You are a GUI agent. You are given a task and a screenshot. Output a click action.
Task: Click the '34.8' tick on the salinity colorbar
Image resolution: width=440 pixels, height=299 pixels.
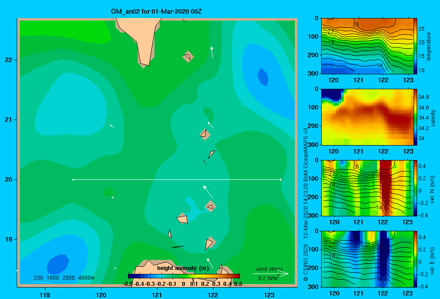click(x=423, y=97)
